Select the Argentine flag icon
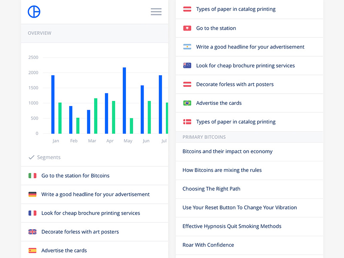 (x=187, y=46)
